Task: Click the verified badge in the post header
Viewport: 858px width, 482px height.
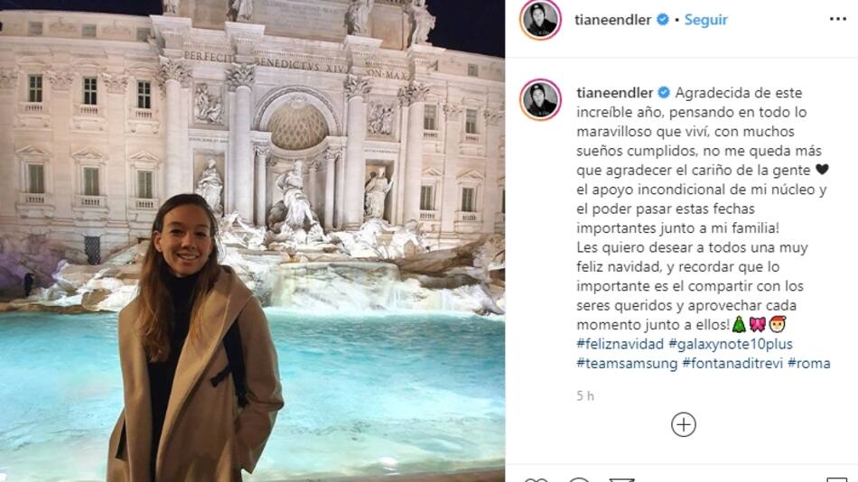Action: (662, 20)
